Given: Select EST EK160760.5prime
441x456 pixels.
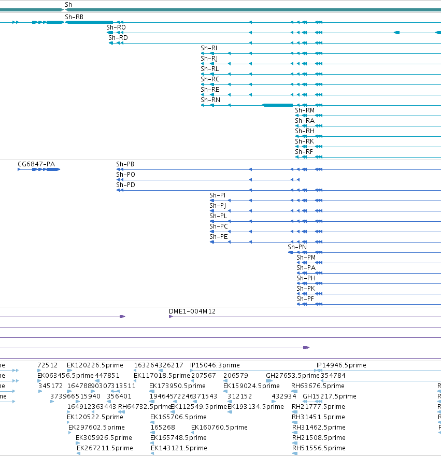Looking at the screenshot, I should click(220, 427).
